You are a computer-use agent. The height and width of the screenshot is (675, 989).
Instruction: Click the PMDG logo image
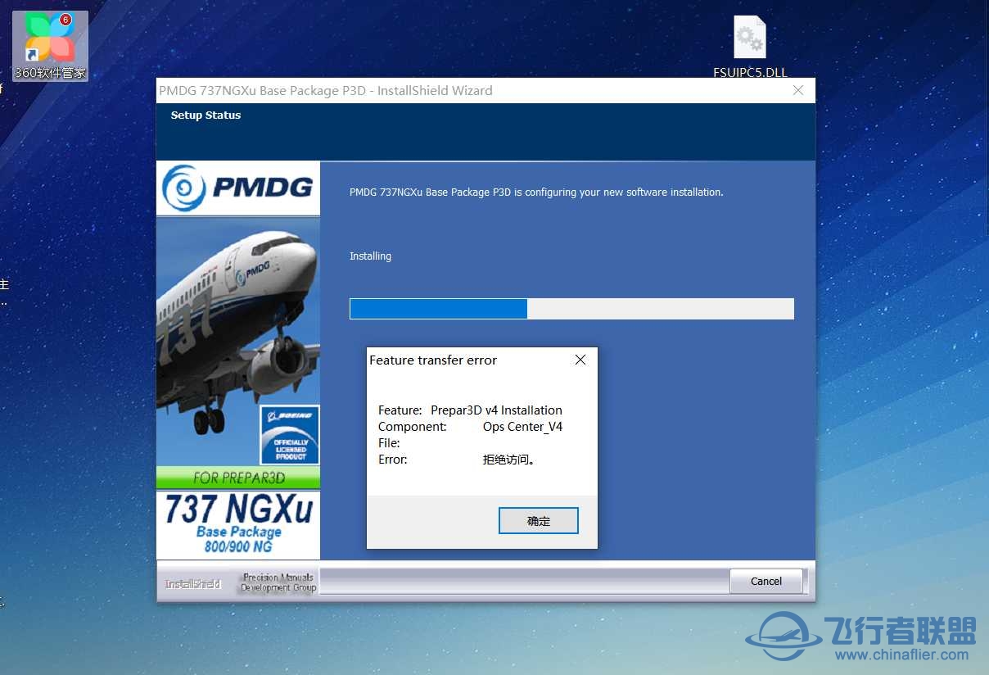pos(238,188)
